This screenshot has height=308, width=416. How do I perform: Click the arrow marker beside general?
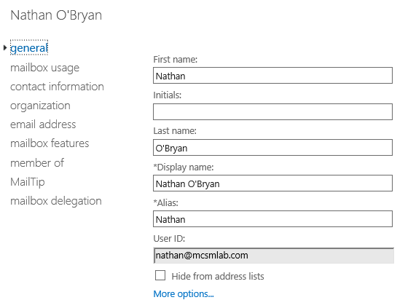[x=5, y=48]
